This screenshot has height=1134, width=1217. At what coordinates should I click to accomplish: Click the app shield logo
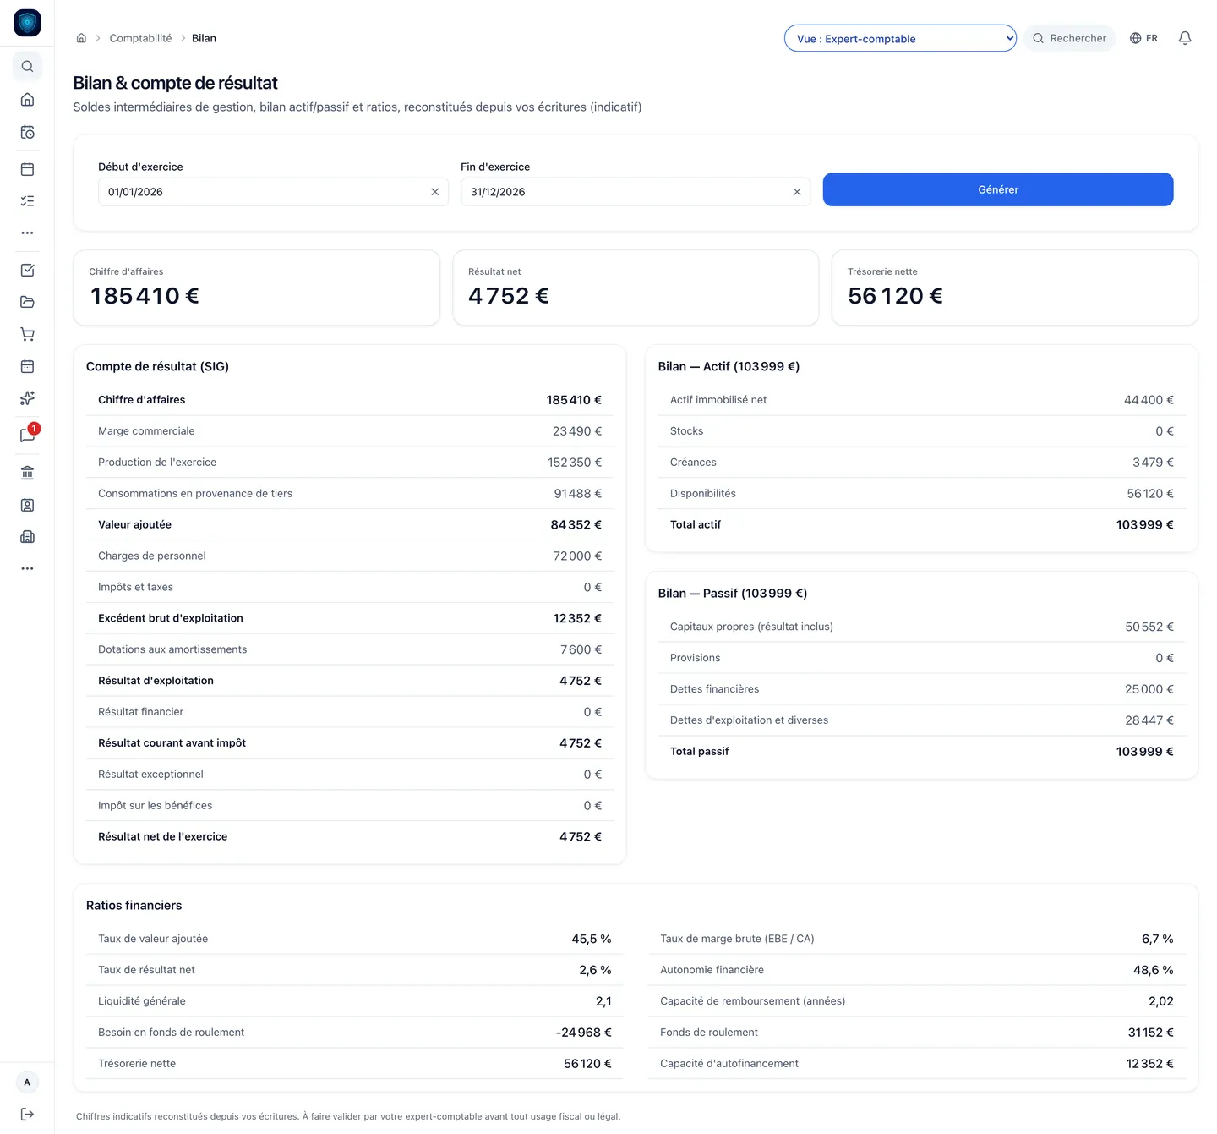pyautogui.click(x=27, y=23)
